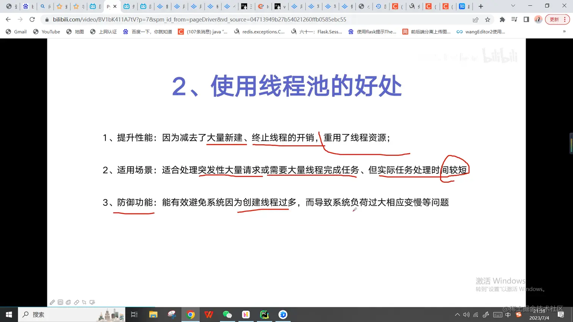
Task: Switch to the Zhihu 知 tab
Action: tap(464, 6)
